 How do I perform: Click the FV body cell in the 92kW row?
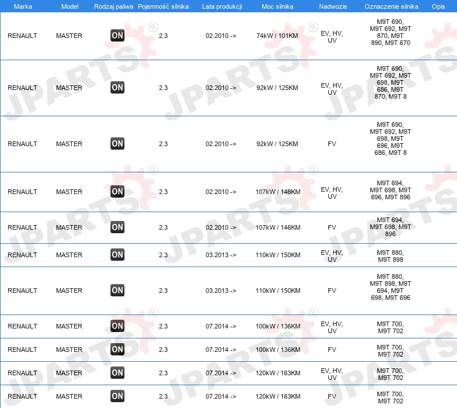(x=332, y=144)
